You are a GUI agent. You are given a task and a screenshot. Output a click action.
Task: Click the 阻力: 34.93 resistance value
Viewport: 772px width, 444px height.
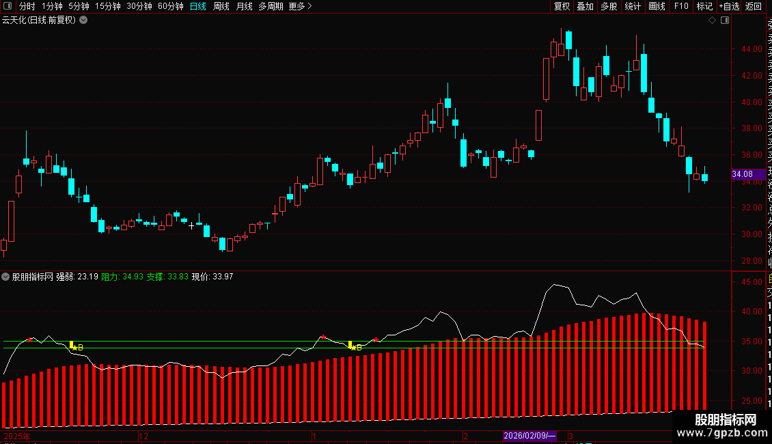pos(122,277)
